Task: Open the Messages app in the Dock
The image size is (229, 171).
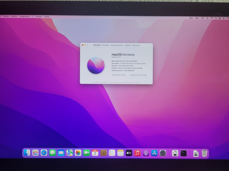Action: point(53,153)
